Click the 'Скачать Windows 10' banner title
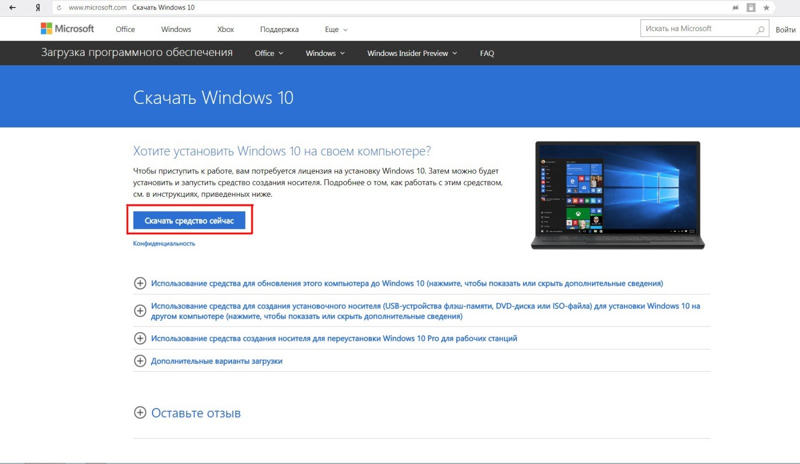The image size is (800, 464). [213, 97]
